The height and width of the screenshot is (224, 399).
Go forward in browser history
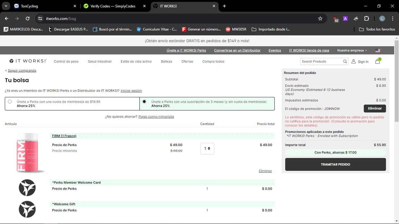click(17, 19)
